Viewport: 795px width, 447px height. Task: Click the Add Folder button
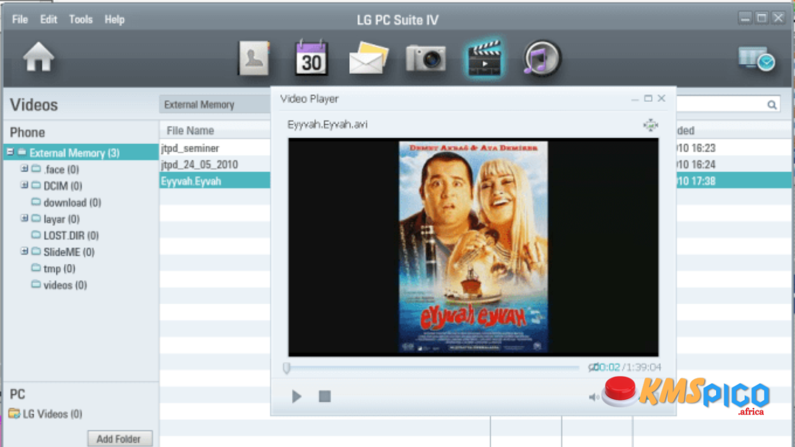click(x=120, y=439)
